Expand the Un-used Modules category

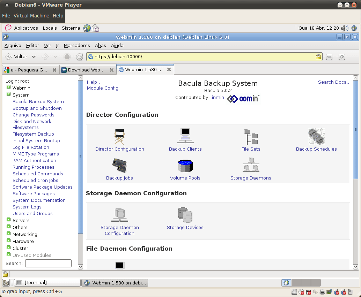(x=8, y=254)
